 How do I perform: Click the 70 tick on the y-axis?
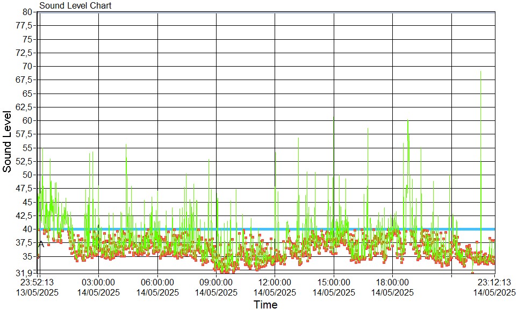tap(28, 66)
